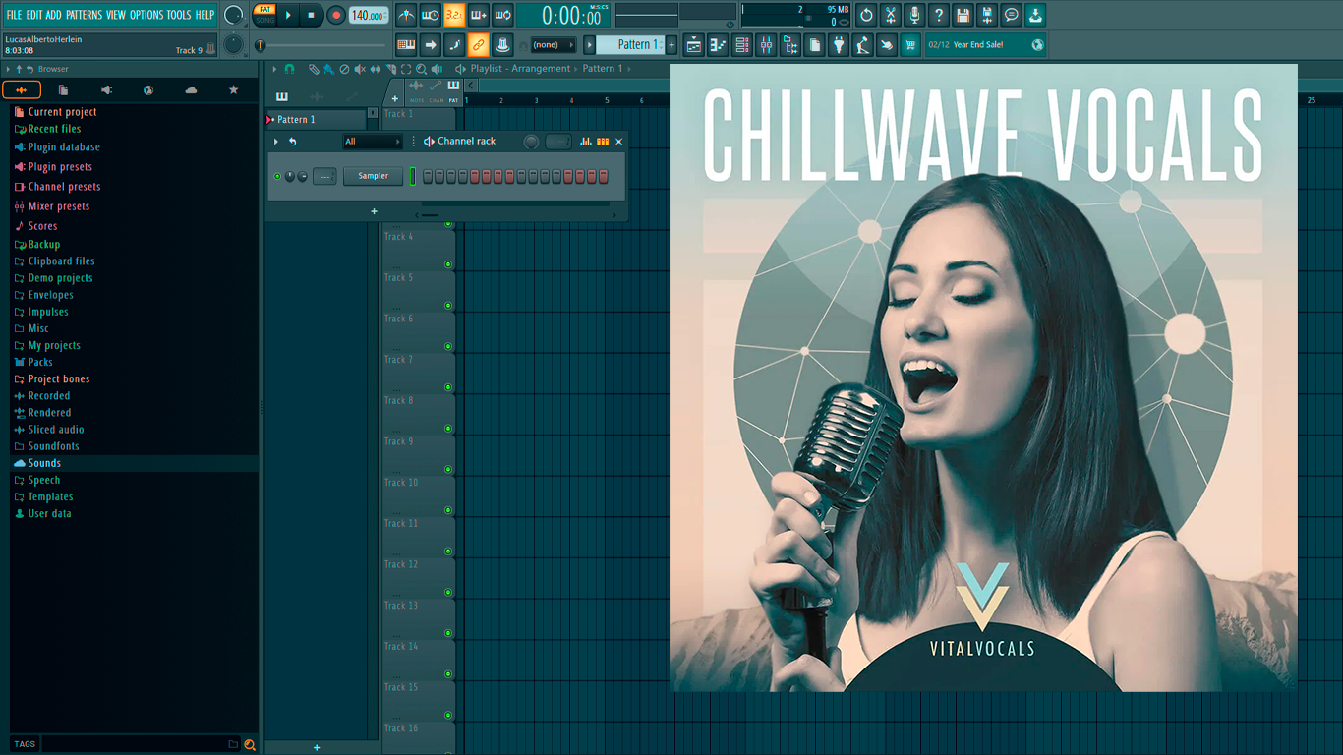This screenshot has height=755, width=1343.
Task: Open Channel rack graph editor bars icon
Action: coord(586,142)
